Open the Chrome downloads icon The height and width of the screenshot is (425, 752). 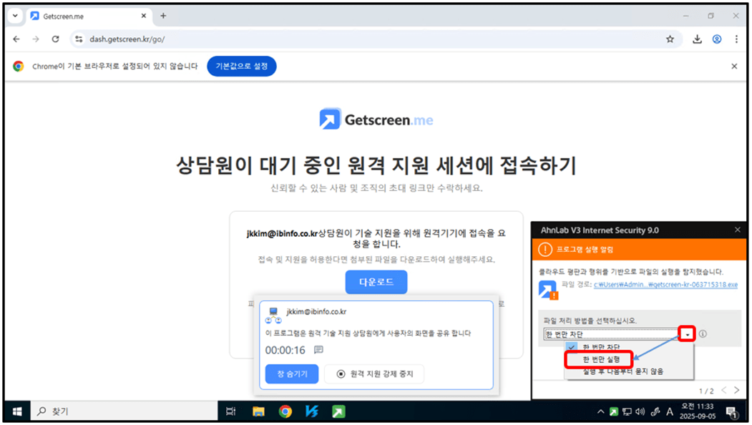[x=697, y=39]
